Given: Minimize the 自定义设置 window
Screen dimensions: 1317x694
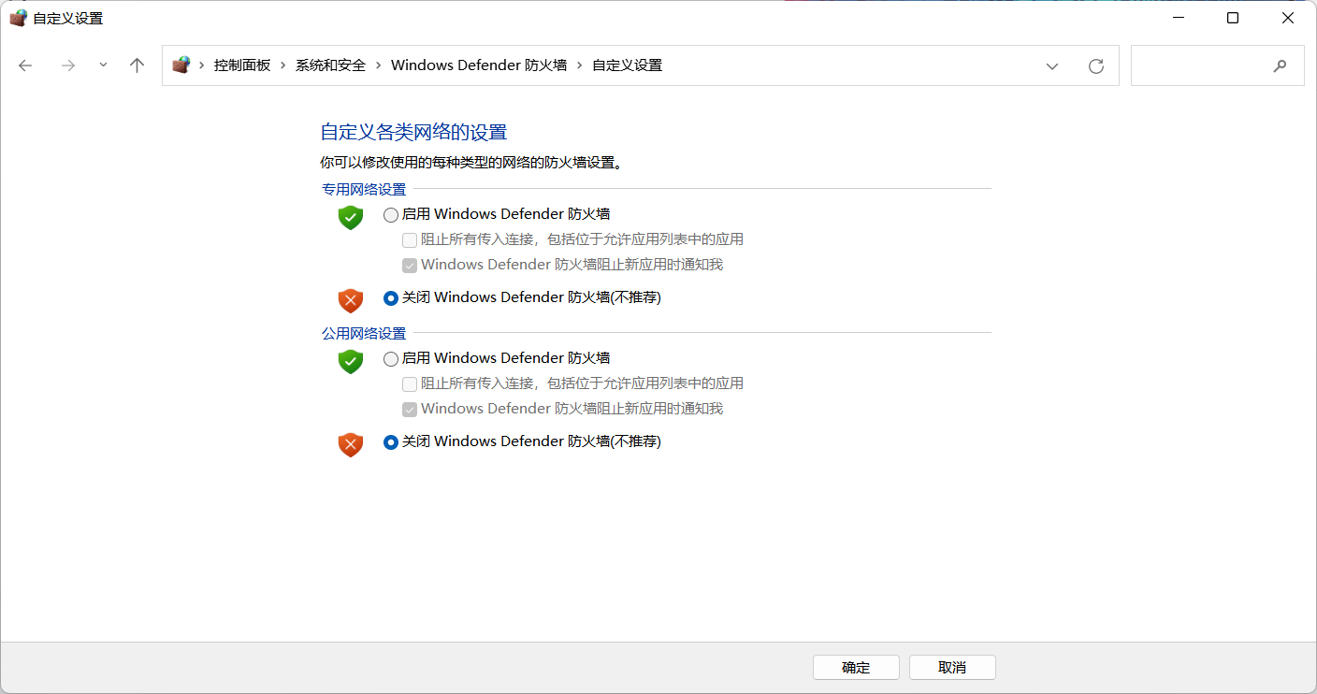Looking at the screenshot, I should tap(1177, 18).
